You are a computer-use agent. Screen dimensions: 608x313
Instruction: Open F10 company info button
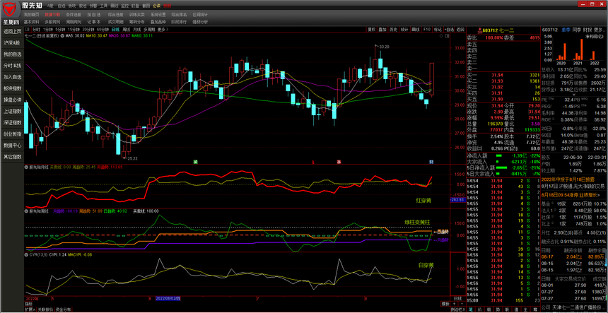coord(426,30)
